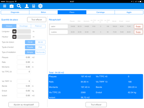The height and width of the screenshot is (108, 144).
Task: Choose Prêt enduit type
Action: click(x=40, y=47)
